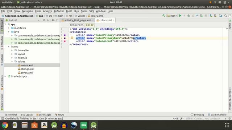
Task: Expand the manifests folder
Action: (9, 28)
